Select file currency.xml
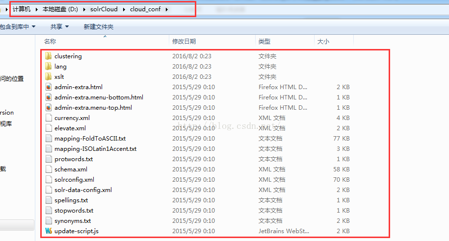This screenshot has height=241, width=449. [x=72, y=118]
